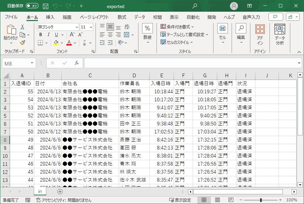Click the Copy icon
Viewport: 304px width, 204px height.
(x=23, y=35)
